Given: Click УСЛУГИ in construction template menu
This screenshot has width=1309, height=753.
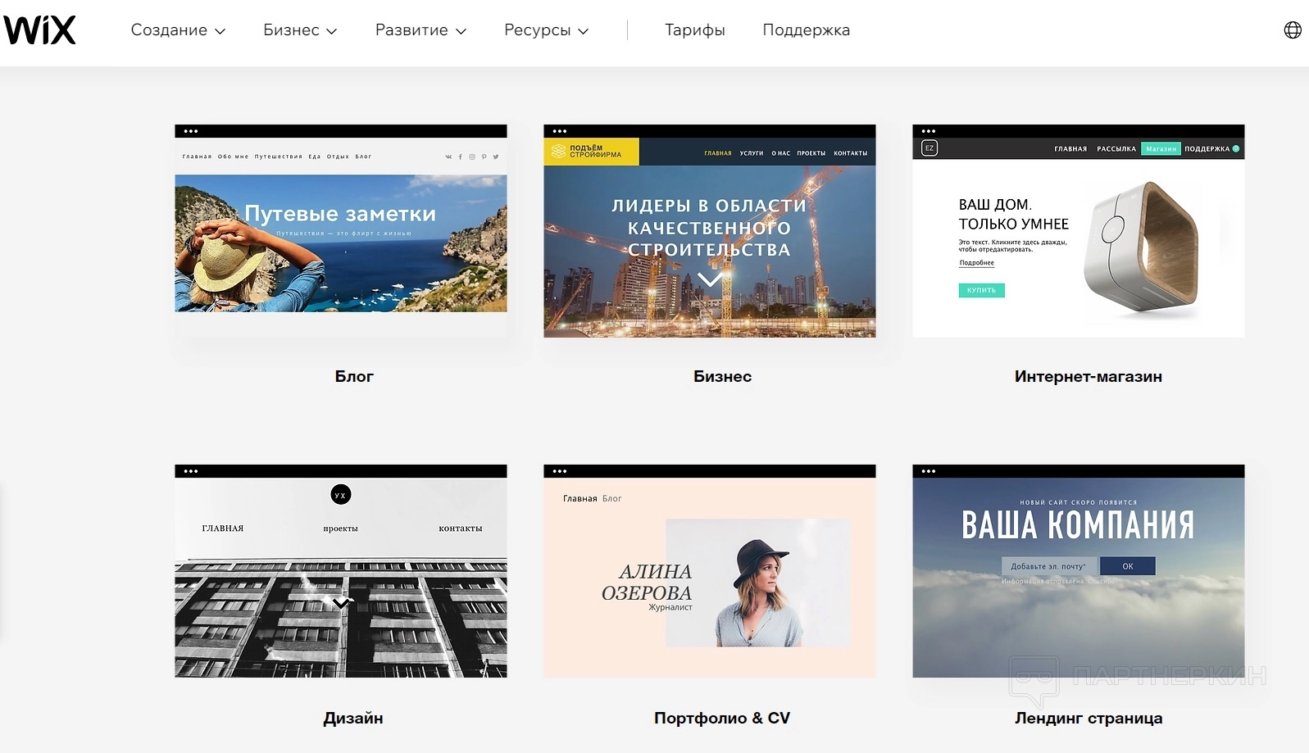Looking at the screenshot, I should pyautogui.click(x=752, y=153).
